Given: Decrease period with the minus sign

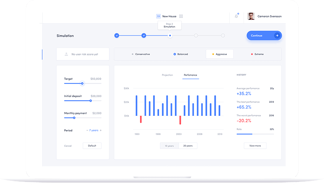Looking at the screenshot, I should tap(87, 130).
